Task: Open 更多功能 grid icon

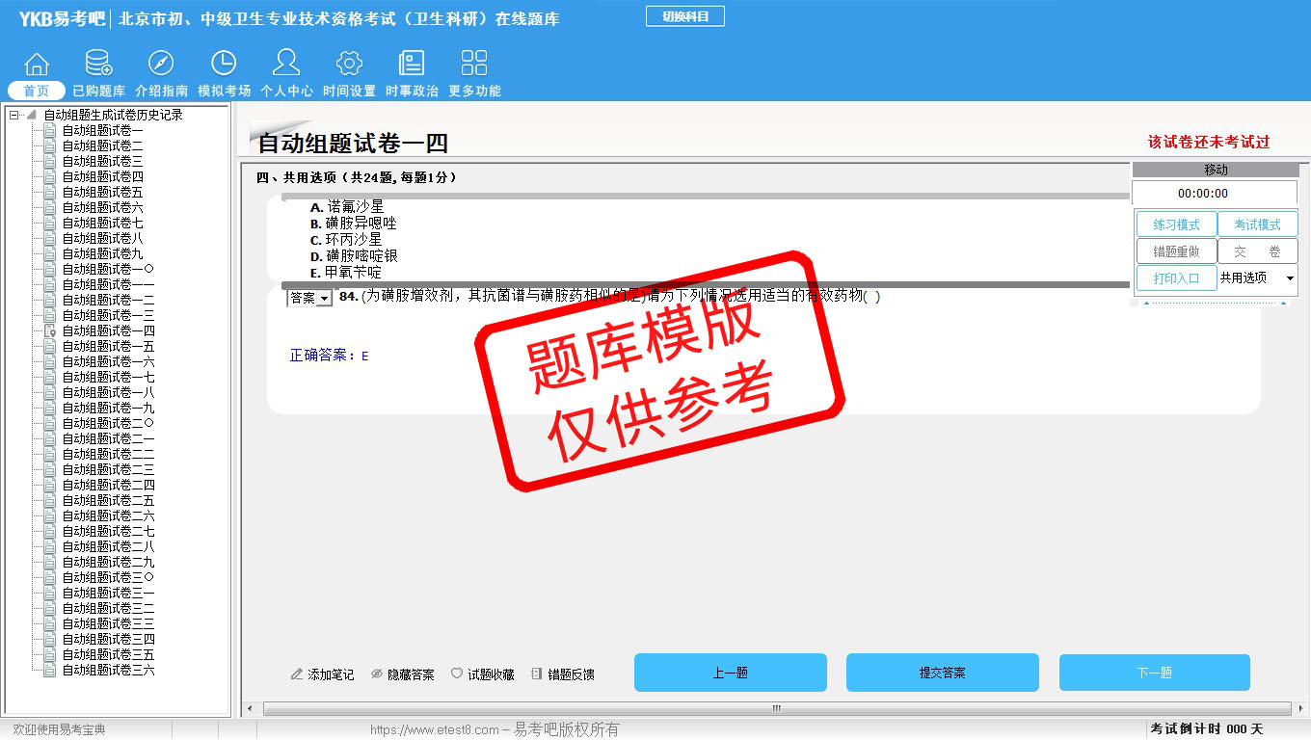Action: point(474,65)
